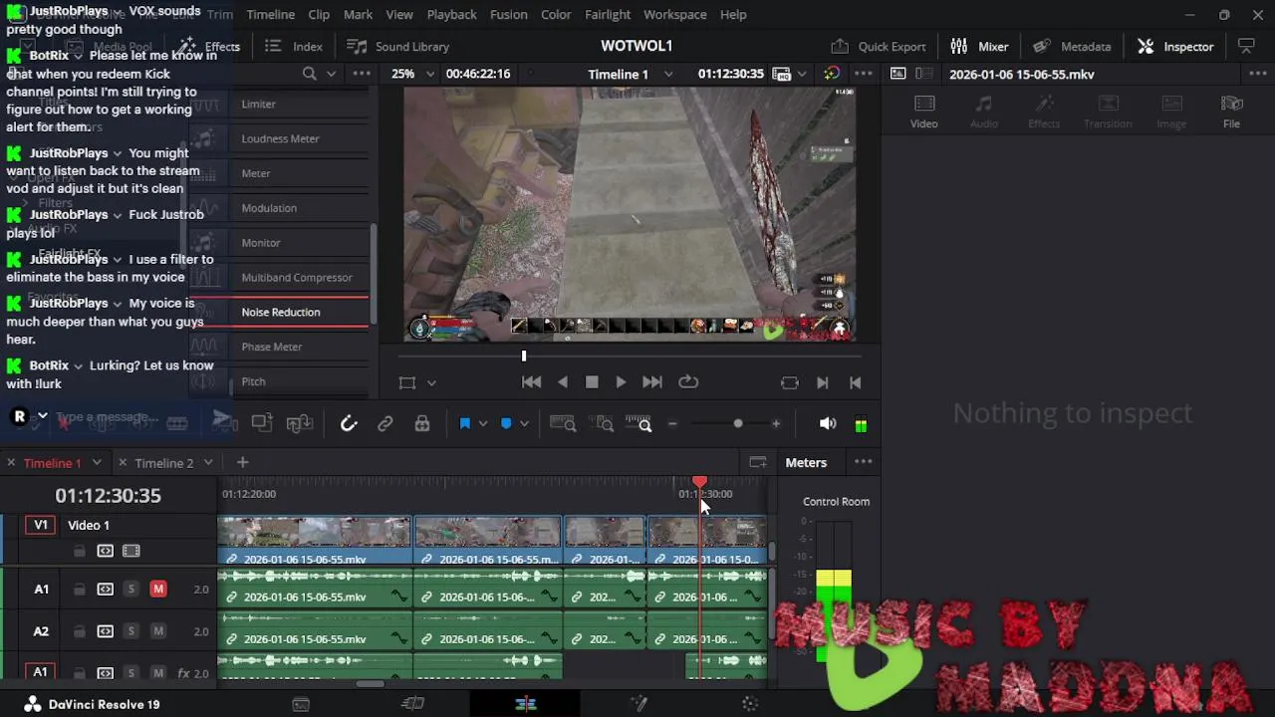Toggle auto track selector on A1
1275x717 pixels.
click(105, 590)
